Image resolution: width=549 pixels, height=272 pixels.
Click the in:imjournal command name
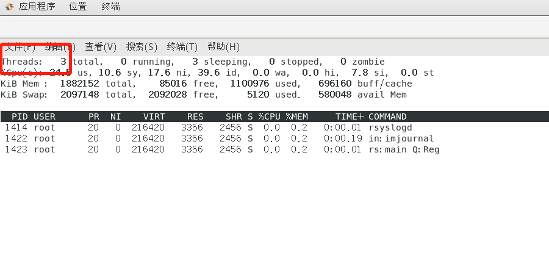coord(401,138)
